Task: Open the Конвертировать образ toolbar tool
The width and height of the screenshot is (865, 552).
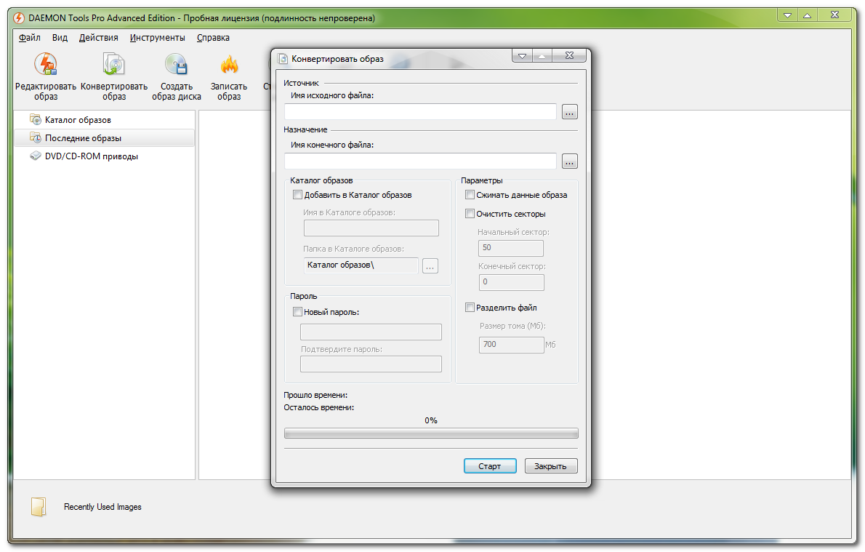Action: tap(113, 65)
